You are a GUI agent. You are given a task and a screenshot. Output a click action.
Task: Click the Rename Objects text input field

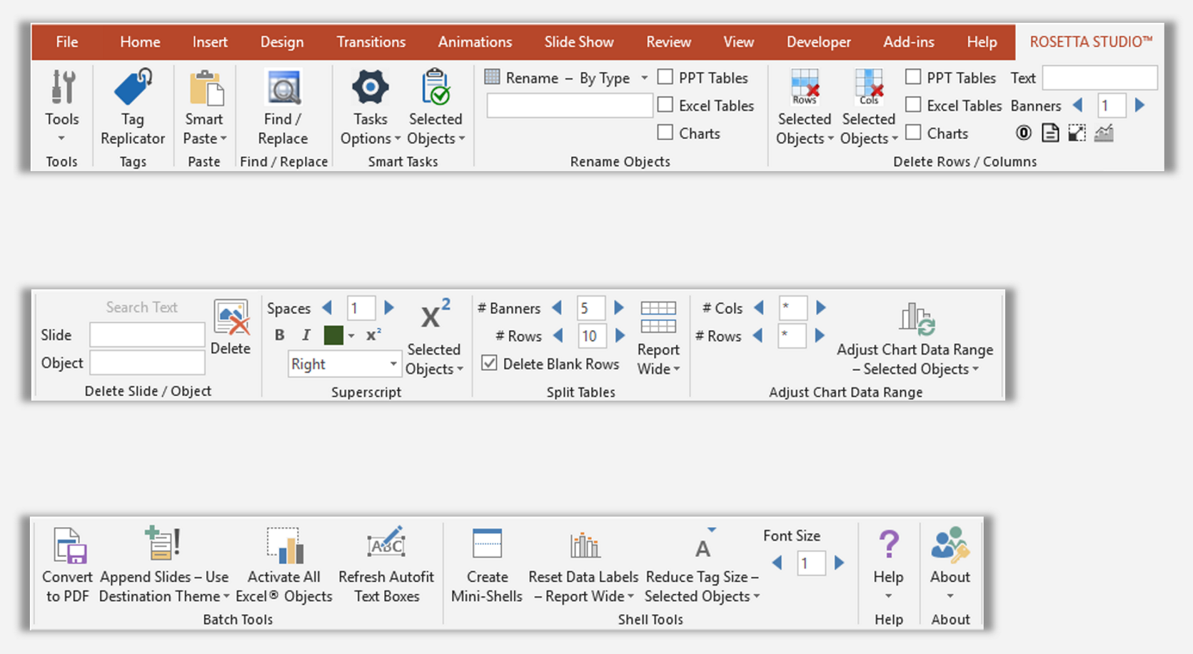tap(570, 106)
